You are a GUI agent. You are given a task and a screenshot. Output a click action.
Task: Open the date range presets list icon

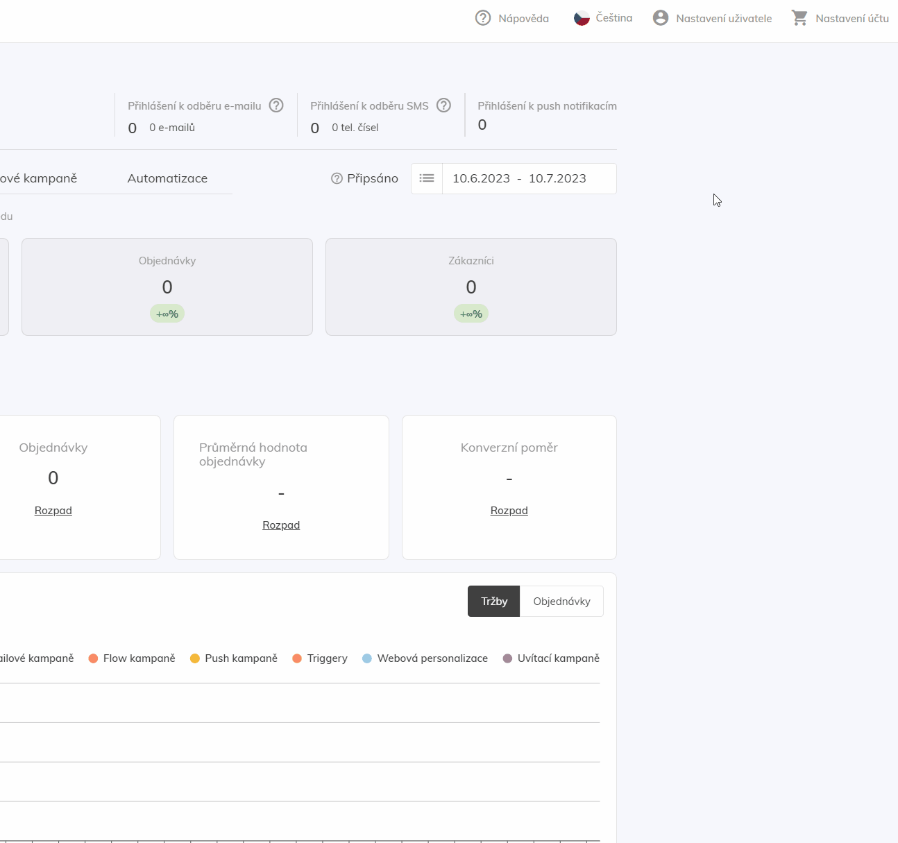pos(427,178)
